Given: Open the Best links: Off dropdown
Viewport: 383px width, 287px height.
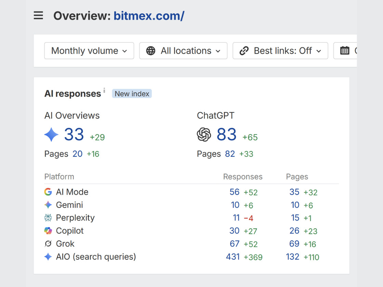Looking at the screenshot, I should (x=280, y=51).
